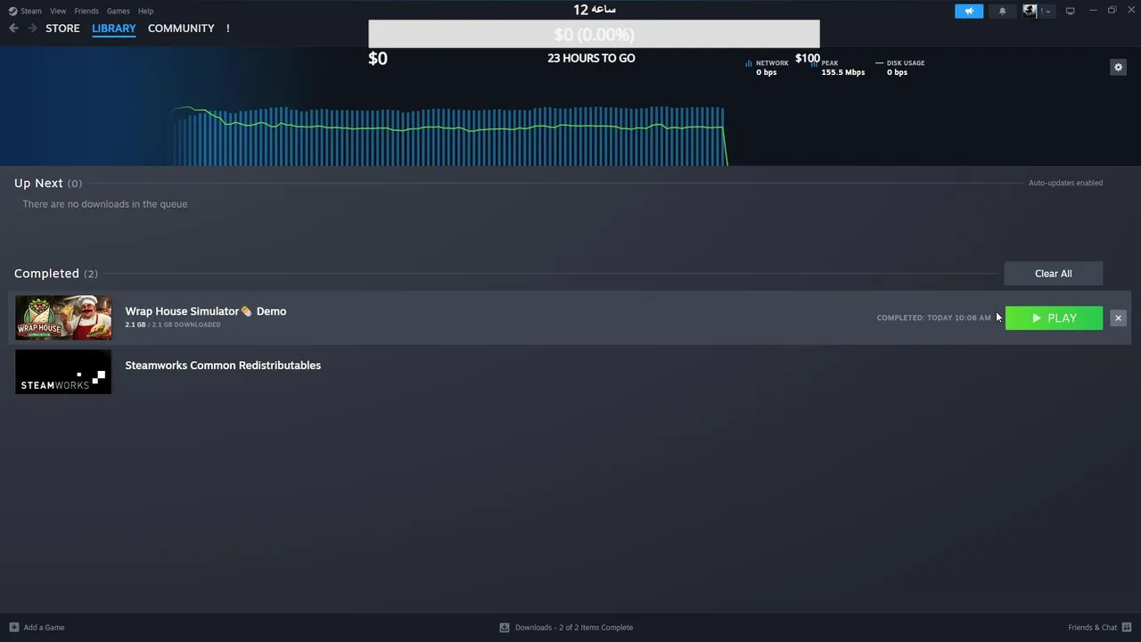Go to the LIBRARY tab

pyautogui.click(x=114, y=29)
